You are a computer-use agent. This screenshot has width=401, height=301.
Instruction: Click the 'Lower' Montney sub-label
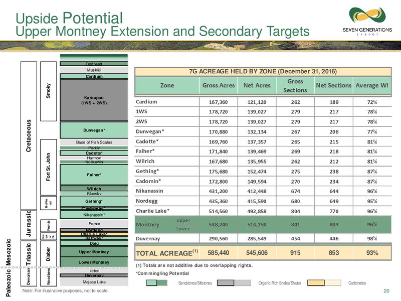pos(183,229)
